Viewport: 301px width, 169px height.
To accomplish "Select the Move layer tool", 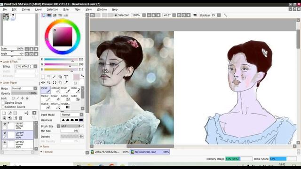I will click(43, 83).
